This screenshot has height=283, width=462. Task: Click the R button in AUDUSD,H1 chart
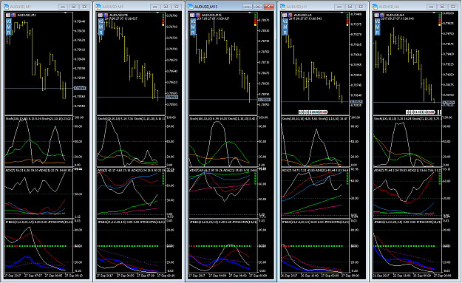[285, 33]
